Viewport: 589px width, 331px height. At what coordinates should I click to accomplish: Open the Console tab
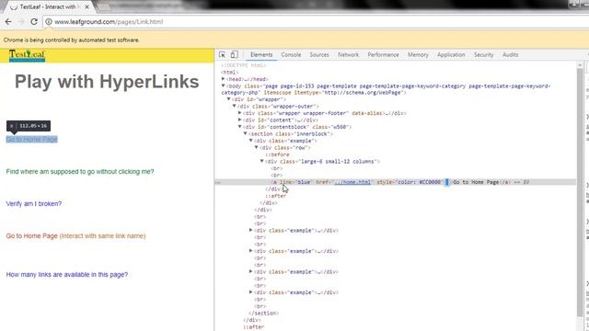click(x=291, y=55)
